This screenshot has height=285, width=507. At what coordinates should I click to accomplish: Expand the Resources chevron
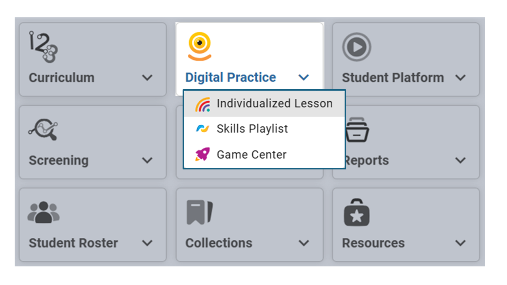coord(460,243)
